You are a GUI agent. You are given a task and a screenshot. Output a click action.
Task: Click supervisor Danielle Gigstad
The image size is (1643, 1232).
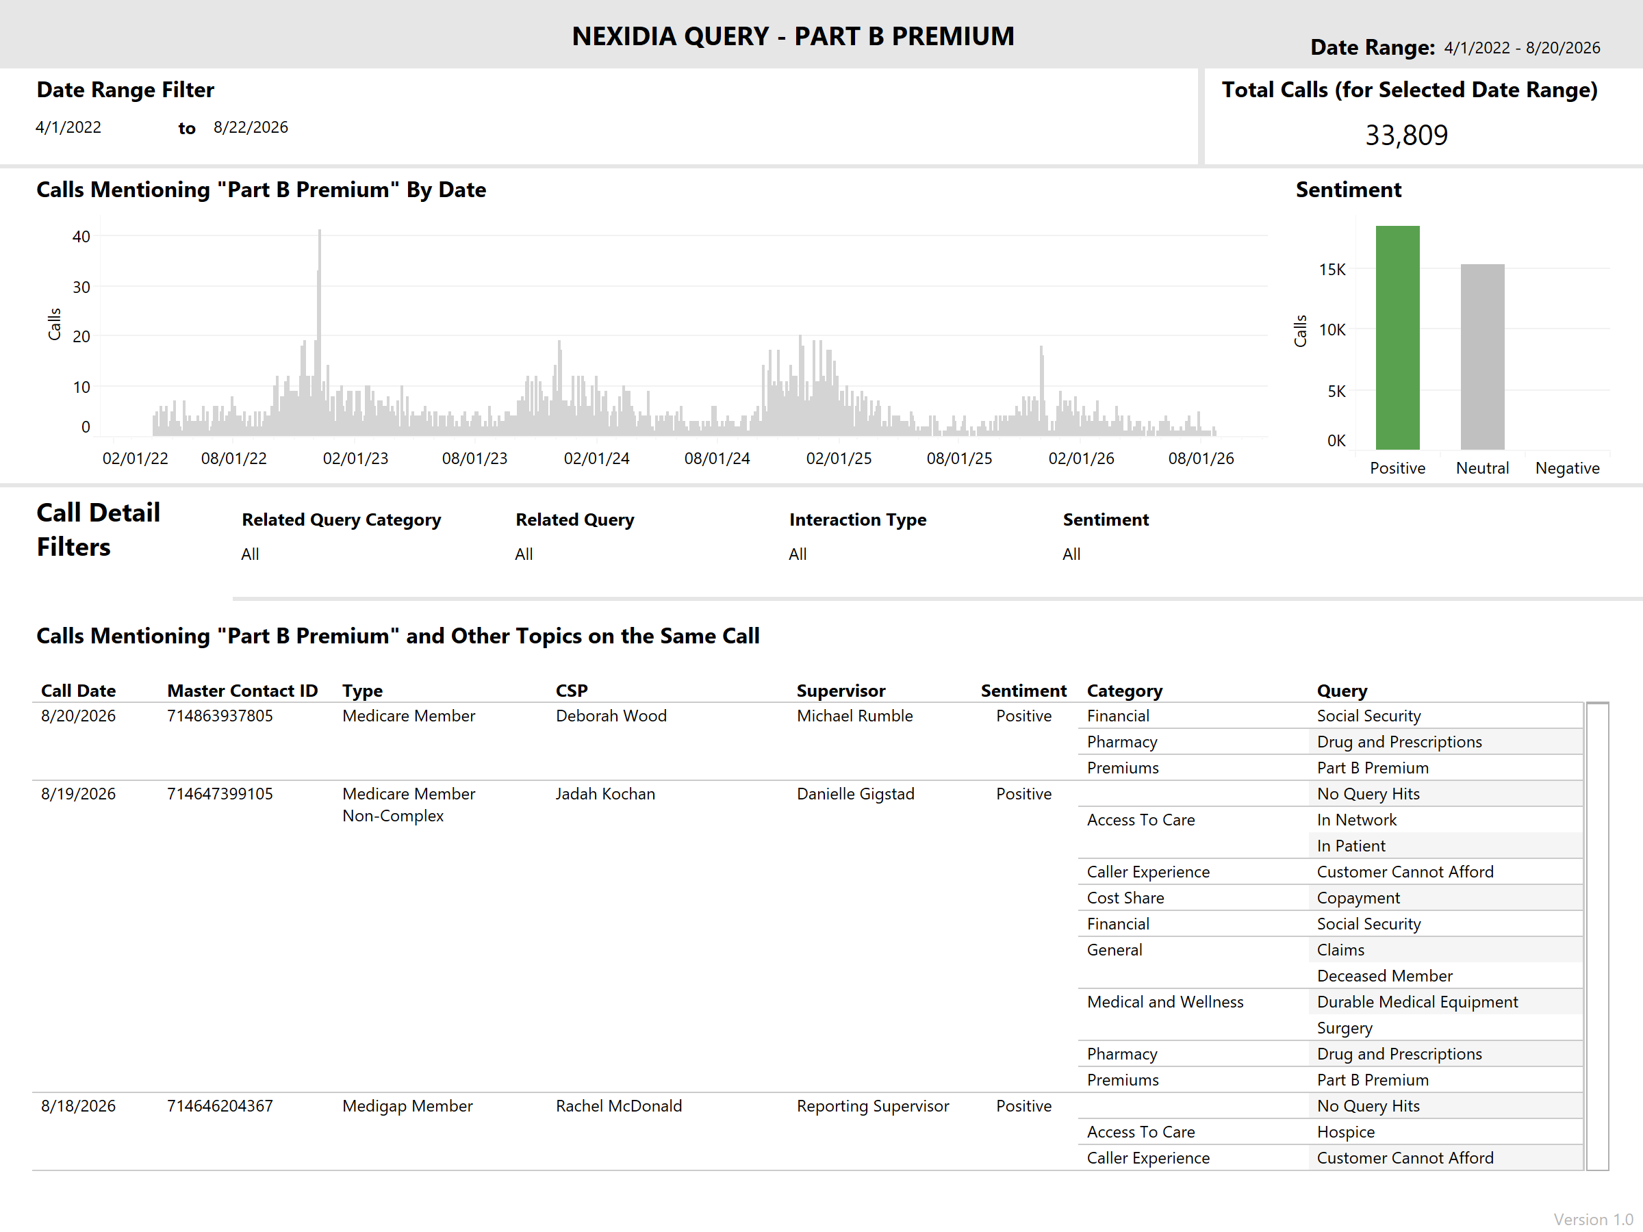pyautogui.click(x=855, y=794)
